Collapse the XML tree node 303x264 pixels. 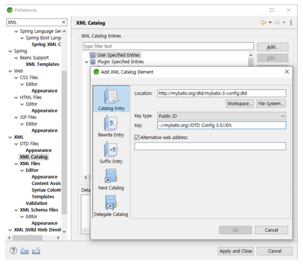(10, 137)
